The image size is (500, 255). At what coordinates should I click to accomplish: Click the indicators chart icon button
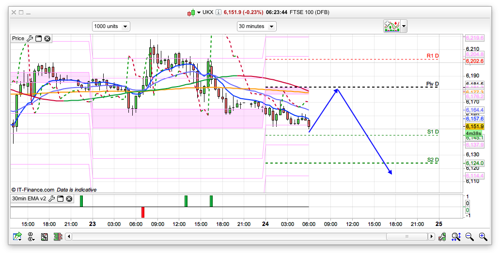point(391,26)
